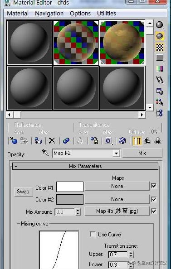The width and height of the screenshot is (171, 269).
Task: Click Select by Material icon
Action: [x=160, y=102]
